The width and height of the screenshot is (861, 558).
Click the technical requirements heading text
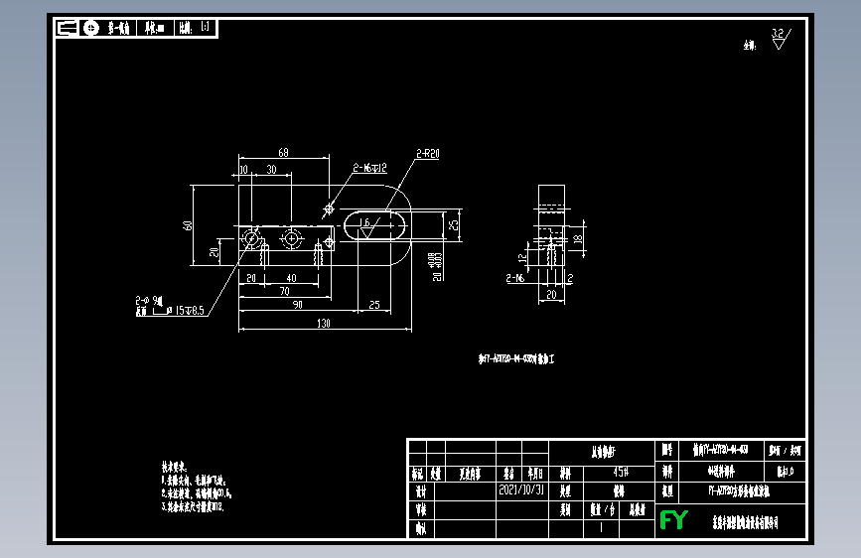(x=174, y=468)
